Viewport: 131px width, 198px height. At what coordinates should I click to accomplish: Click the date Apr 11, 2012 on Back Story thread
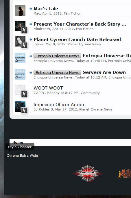pyautogui.click(x=63, y=29)
